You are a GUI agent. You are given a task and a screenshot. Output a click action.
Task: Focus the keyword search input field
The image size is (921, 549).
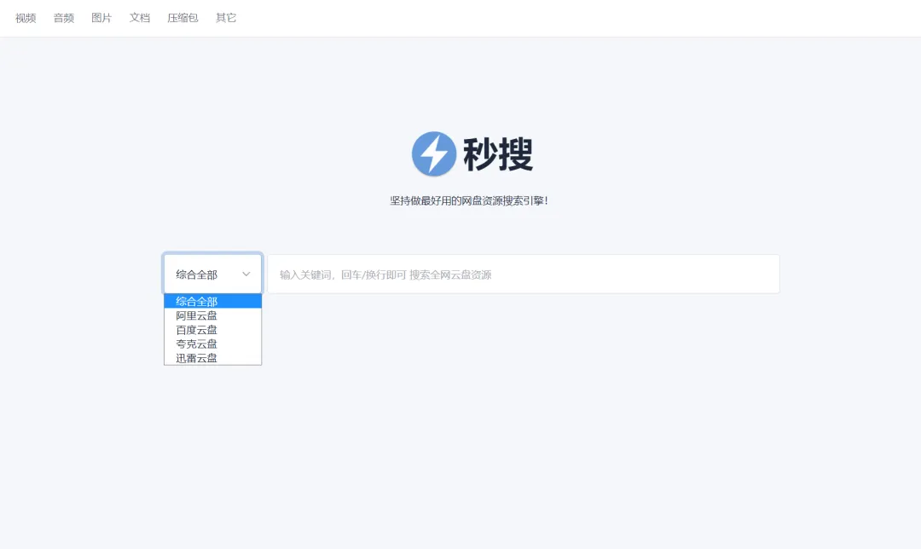click(524, 274)
